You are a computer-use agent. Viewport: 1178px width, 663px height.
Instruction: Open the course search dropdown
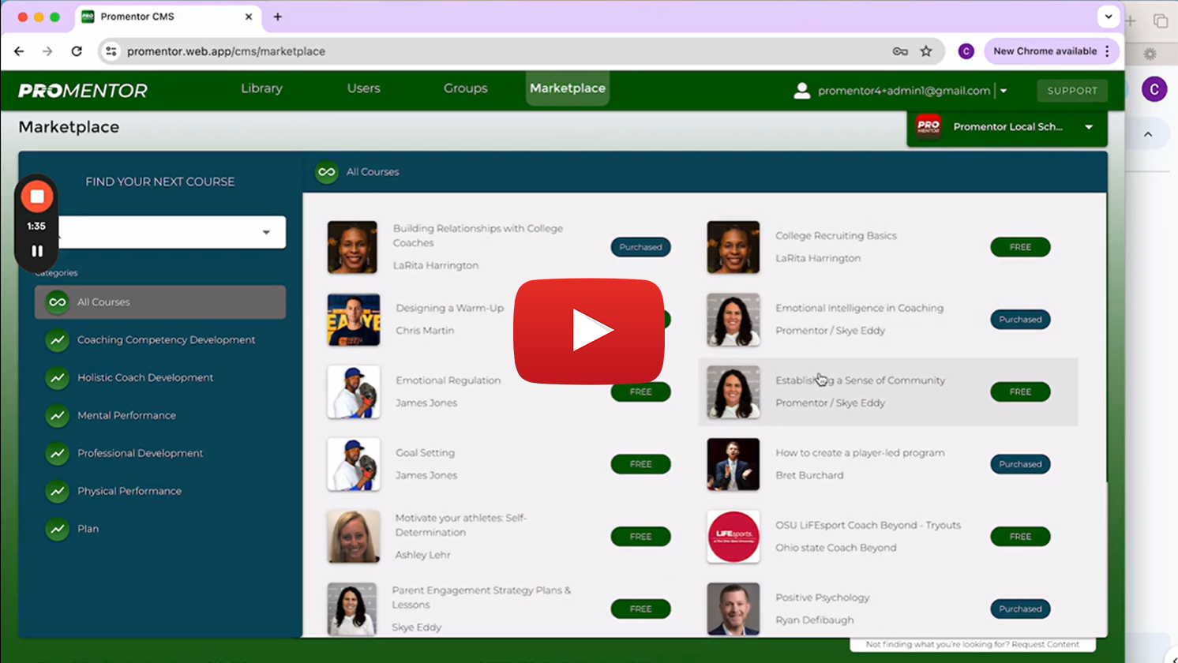266,233
